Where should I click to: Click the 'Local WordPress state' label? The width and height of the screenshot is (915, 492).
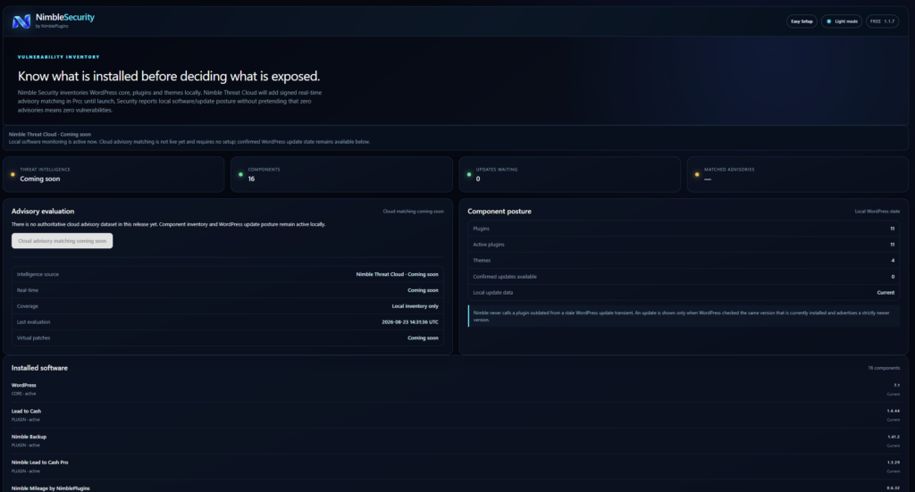[877, 211]
